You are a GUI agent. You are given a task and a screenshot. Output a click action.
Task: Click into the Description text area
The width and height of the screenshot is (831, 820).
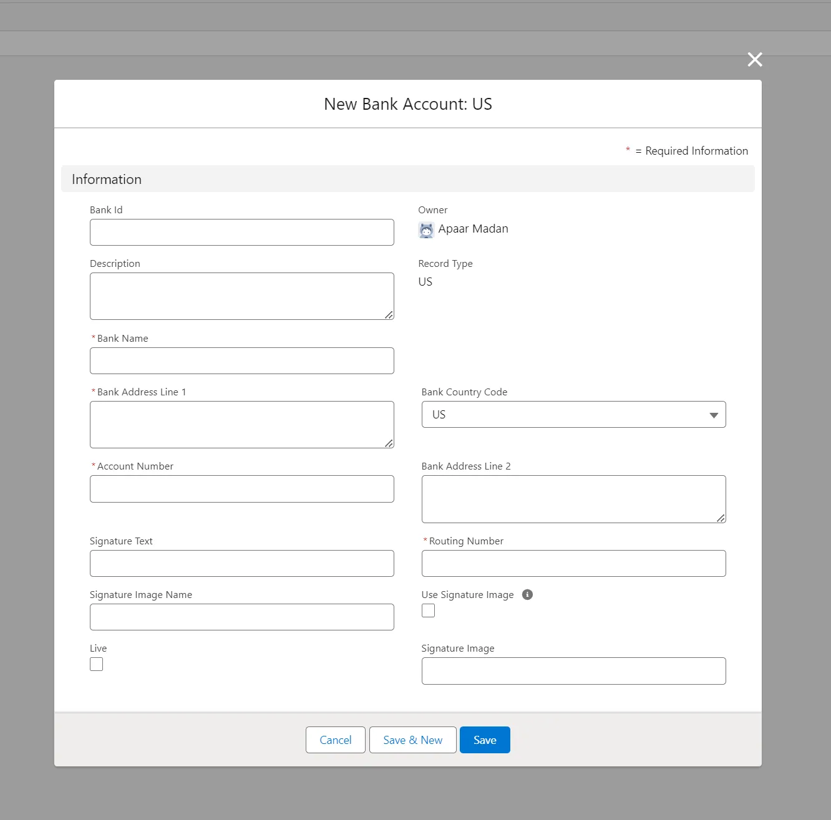pyautogui.click(x=241, y=296)
